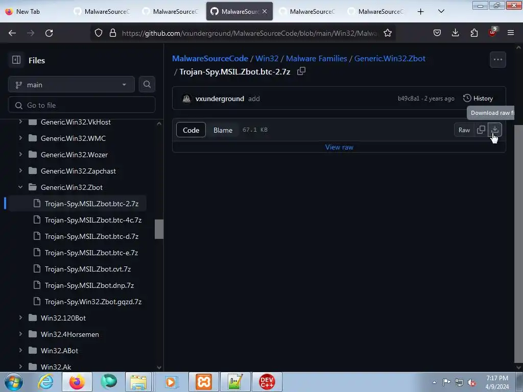Click the page vertical scrollbar
Viewport: 523px width, 392px height.
[x=518, y=244]
